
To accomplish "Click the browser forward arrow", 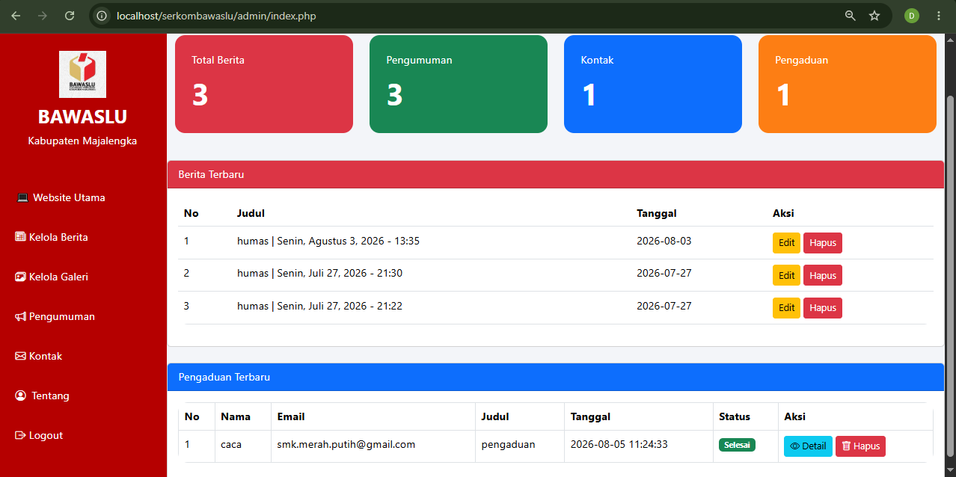I will [43, 16].
